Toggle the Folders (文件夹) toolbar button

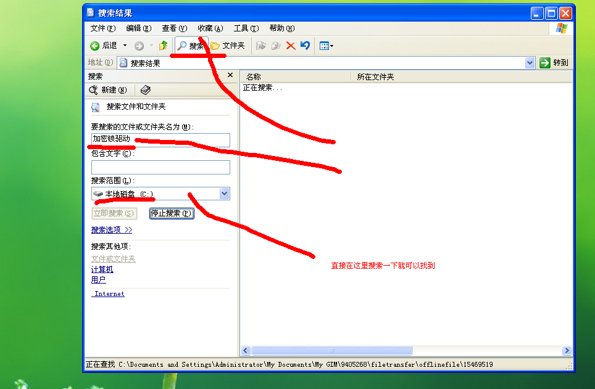point(228,46)
